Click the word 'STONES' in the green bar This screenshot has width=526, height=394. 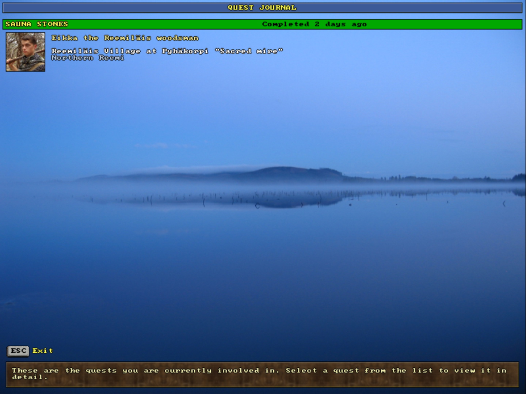(52, 24)
